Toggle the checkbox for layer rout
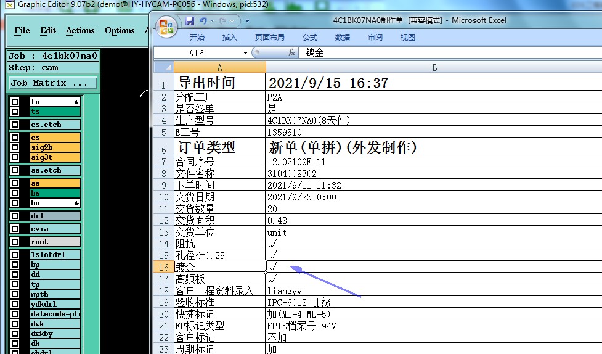 click(x=15, y=242)
